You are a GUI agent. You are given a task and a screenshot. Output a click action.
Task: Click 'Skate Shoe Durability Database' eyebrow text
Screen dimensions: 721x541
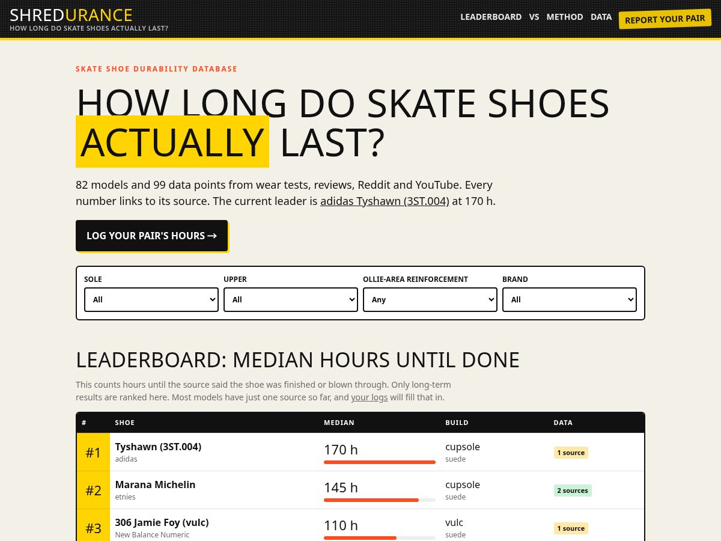156,69
